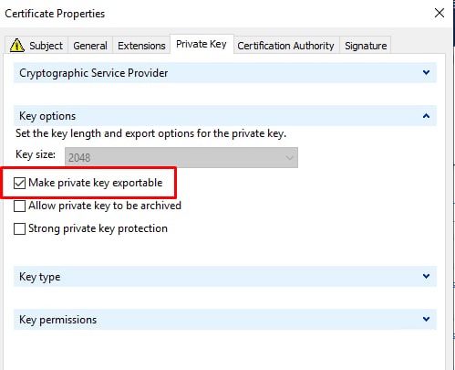Switch to the Subject tab
455x370 pixels.
[36, 45]
